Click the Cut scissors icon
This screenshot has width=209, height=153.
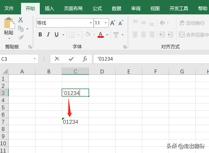click(x=21, y=20)
